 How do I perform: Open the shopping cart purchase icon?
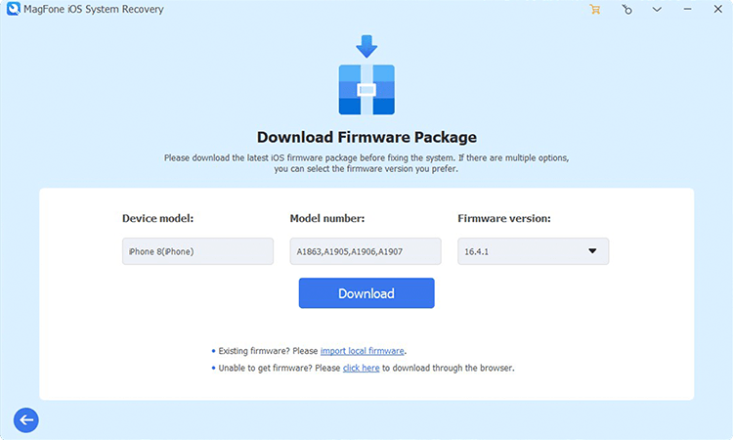coord(594,10)
